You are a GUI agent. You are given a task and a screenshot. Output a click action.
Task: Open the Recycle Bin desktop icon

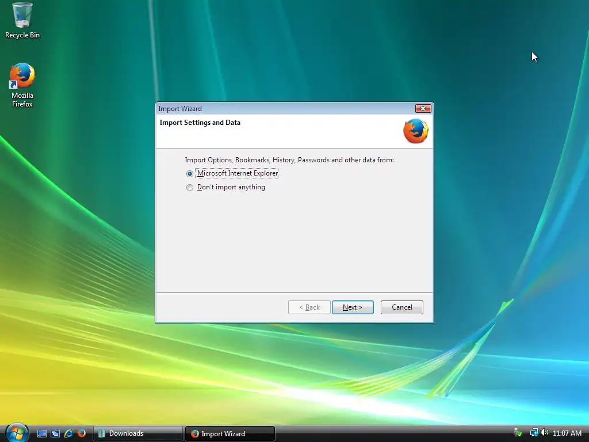click(22, 21)
